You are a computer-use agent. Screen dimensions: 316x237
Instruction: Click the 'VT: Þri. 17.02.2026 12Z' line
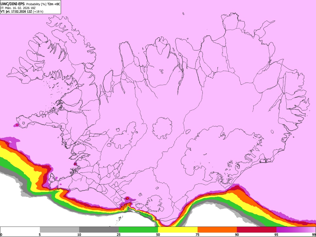coord(22,12)
